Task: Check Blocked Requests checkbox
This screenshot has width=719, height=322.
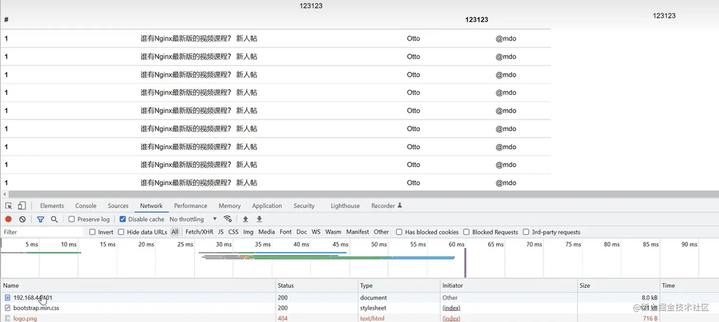Action: click(x=467, y=232)
